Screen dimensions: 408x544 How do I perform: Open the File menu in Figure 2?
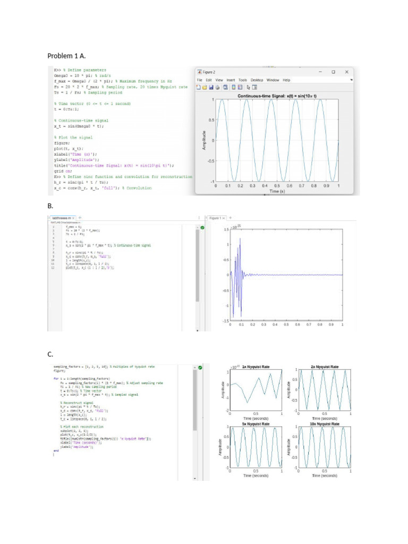coord(200,80)
